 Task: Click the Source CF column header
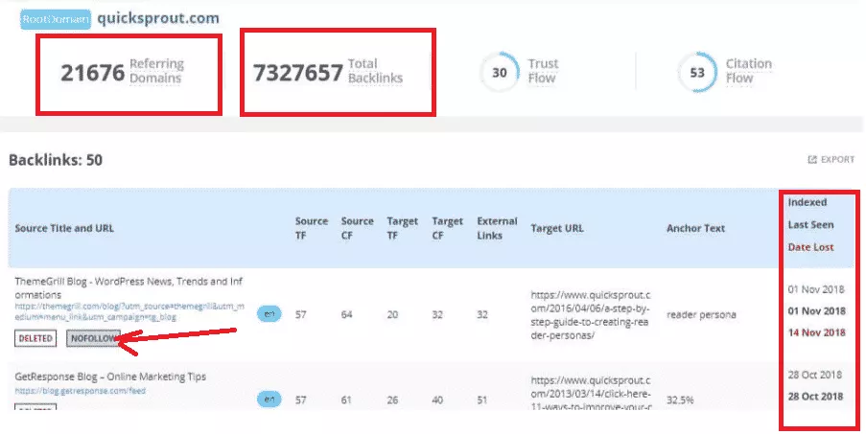358,228
